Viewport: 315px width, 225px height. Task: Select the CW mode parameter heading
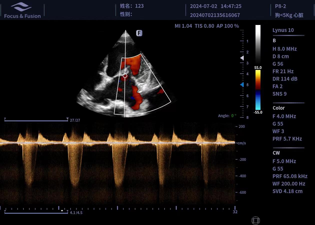[x=276, y=153]
